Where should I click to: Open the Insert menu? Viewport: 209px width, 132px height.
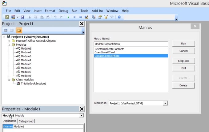click(38, 11)
